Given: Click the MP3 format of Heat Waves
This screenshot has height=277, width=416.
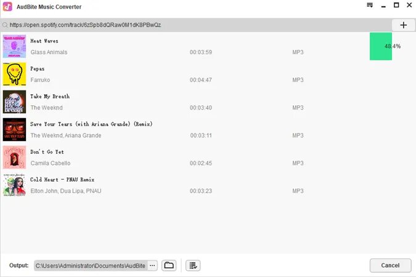Looking at the screenshot, I should (x=298, y=52).
